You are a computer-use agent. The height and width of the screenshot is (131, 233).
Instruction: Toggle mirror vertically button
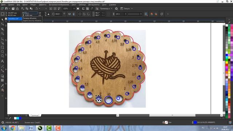tap(74, 14)
